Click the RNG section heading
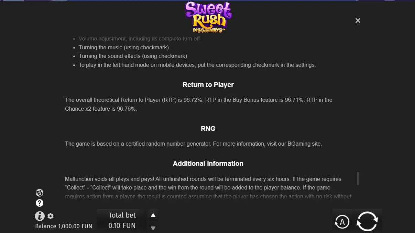Screen dimensions: 415x233 tap(208, 128)
